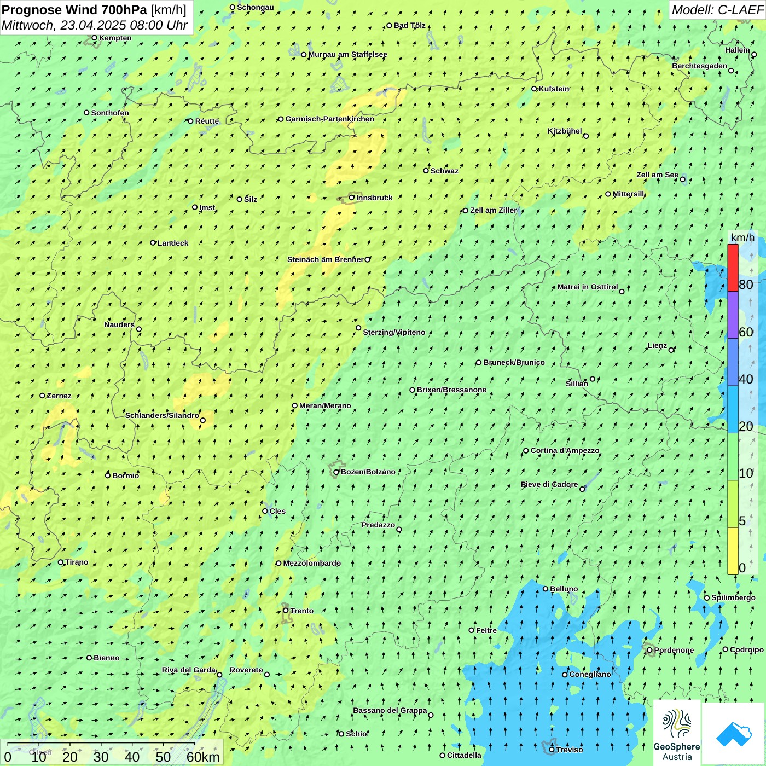The image size is (766, 766).
Task: Click the Feltre label
Action: tap(486, 630)
